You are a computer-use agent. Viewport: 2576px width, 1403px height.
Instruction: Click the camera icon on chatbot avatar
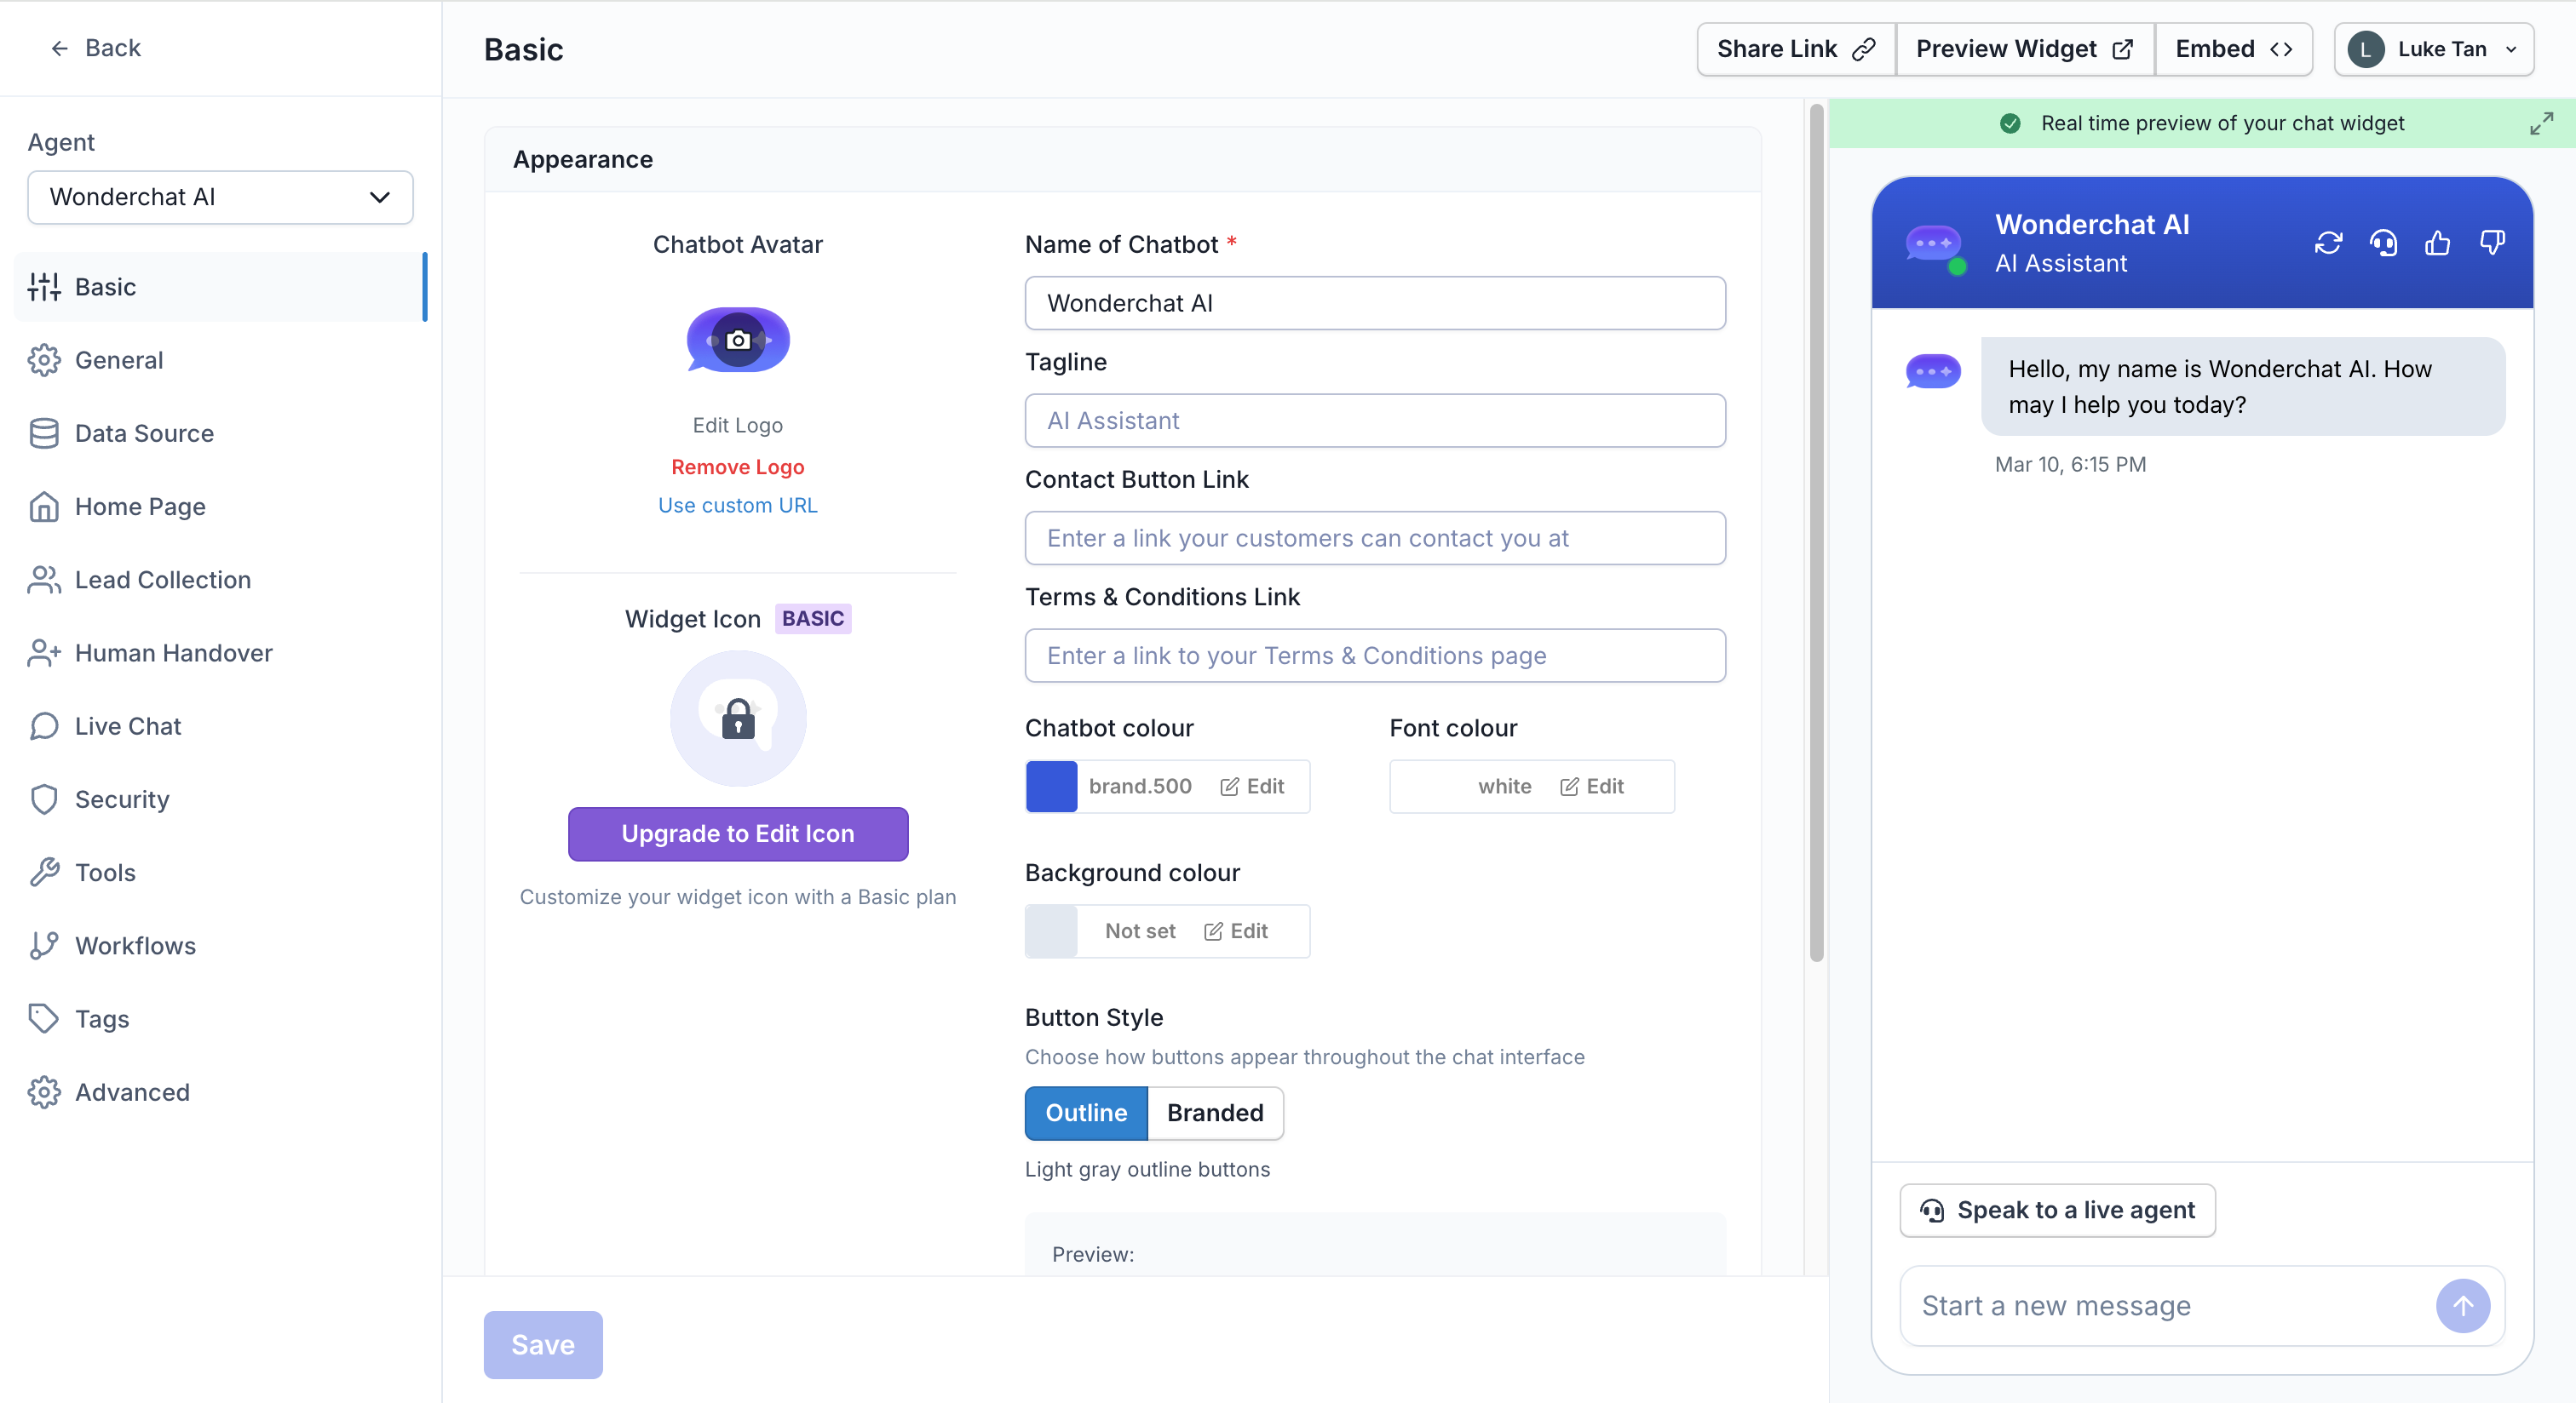(738, 341)
